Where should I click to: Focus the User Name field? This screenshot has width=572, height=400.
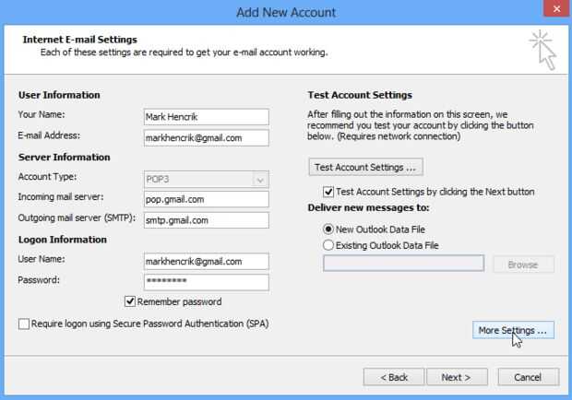206,262
